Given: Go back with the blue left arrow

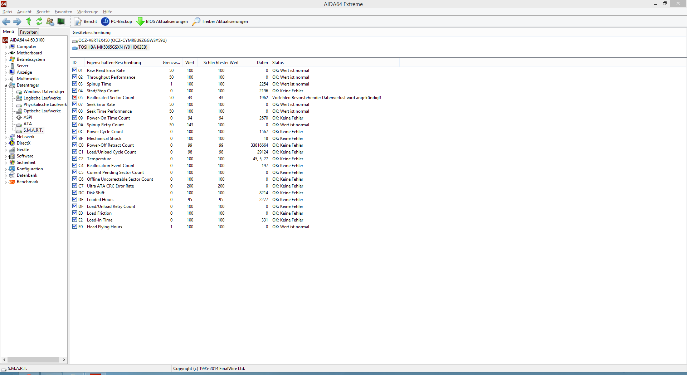Looking at the screenshot, I should [x=6, y=21].
